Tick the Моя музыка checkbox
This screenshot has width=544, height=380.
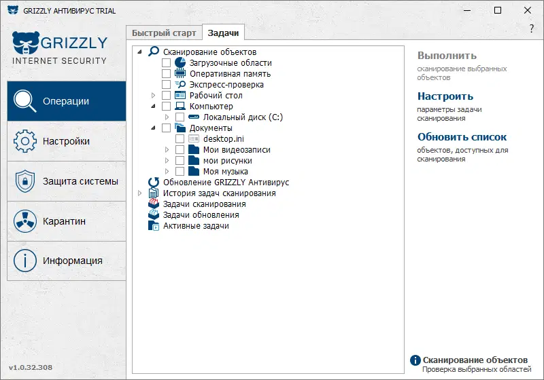point(180,171)
